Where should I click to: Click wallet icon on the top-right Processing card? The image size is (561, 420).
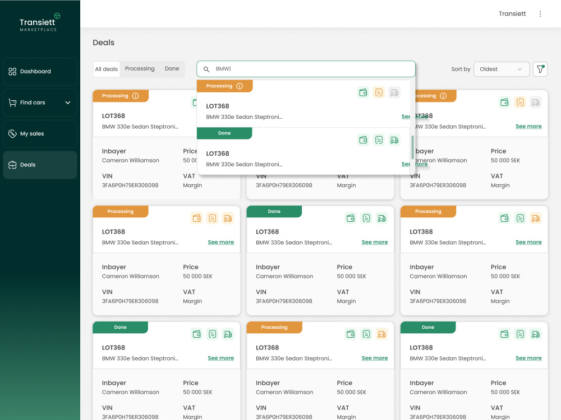[x=504, y=102]
